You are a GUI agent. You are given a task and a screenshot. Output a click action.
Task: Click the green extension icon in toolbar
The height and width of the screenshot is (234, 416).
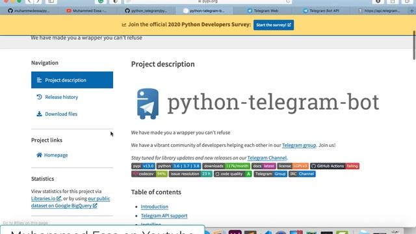tap(101, 1)
